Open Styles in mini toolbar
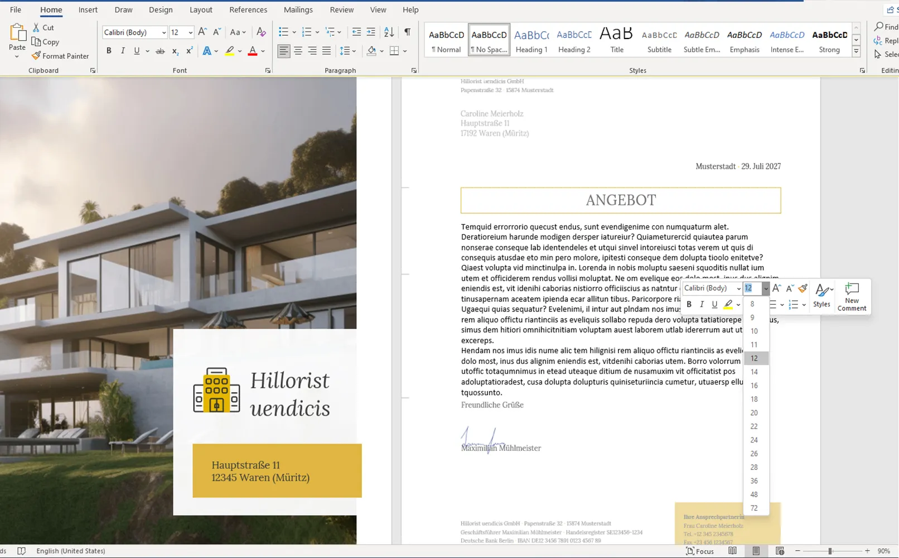Image resolution: width=899 pixels, height=558 pixels. pyautogui.click(x=822, y=296)
